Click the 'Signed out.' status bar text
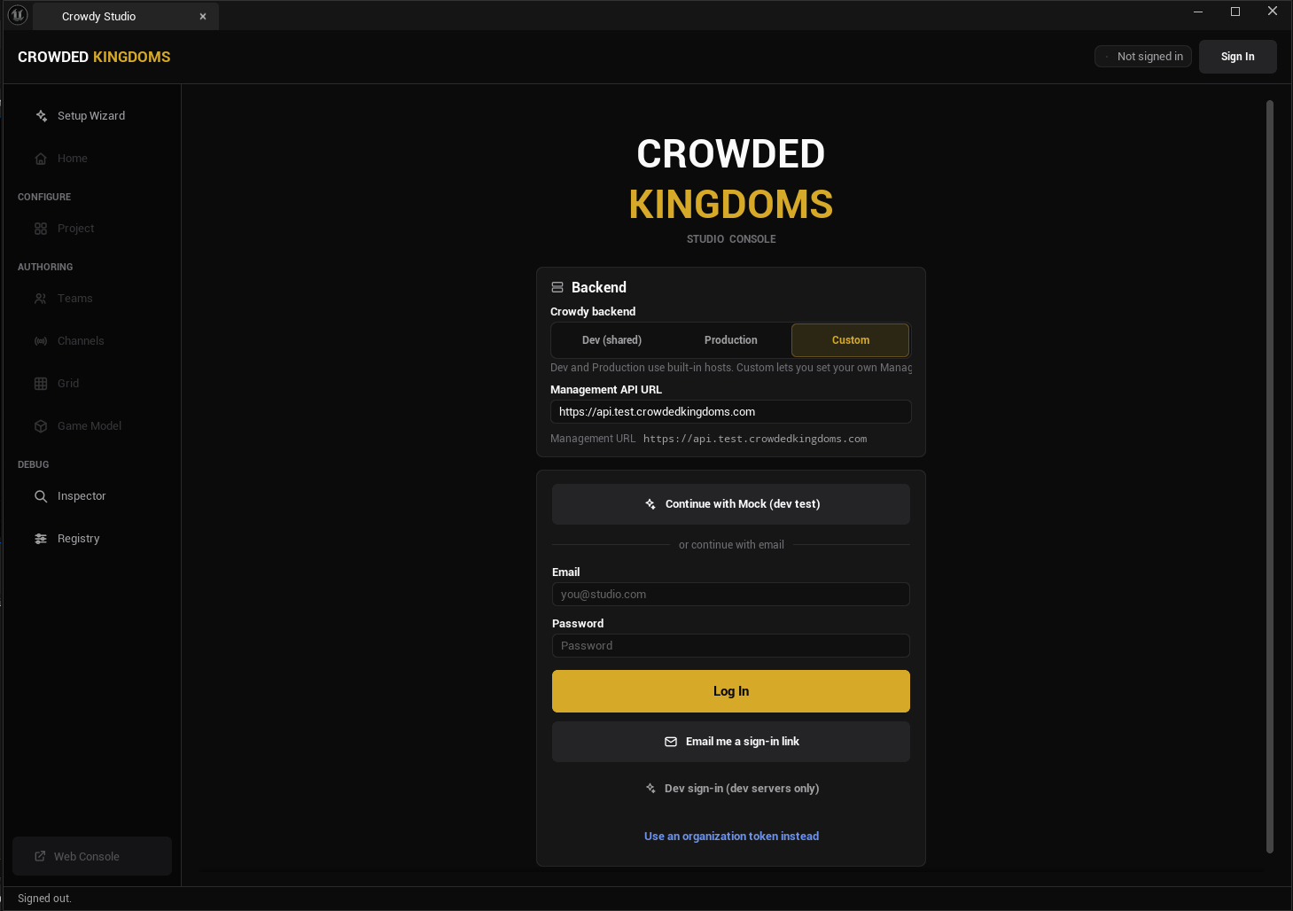 pos(44,899)
